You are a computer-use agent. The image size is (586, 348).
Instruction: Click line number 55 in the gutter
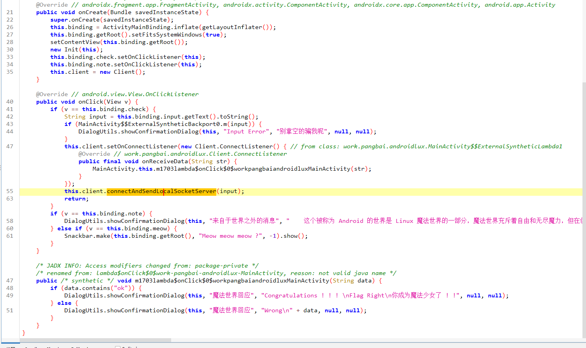[x=10, y=191]
